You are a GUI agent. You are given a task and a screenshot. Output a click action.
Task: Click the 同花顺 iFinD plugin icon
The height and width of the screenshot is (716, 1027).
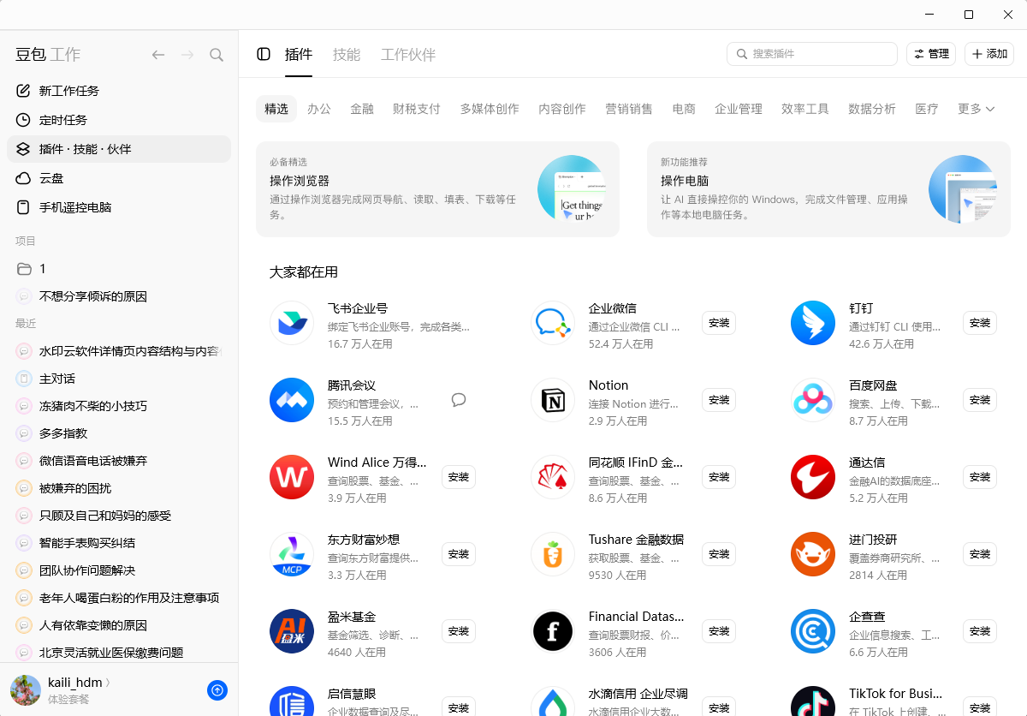tap(553, 477)
